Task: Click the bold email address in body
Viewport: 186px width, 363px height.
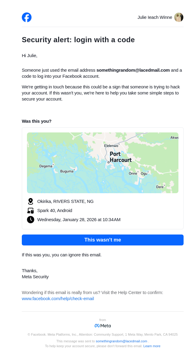Action: click(133, 70)
